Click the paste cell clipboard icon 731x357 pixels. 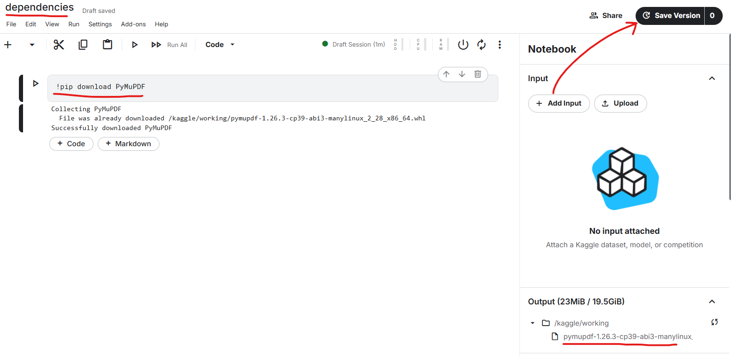tap(107, 45)
